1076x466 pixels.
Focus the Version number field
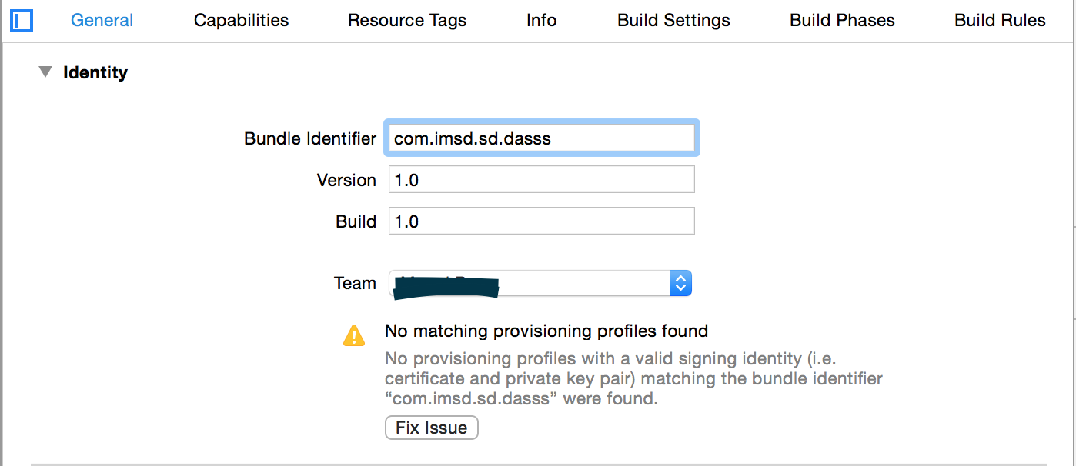tap(541, 180)
